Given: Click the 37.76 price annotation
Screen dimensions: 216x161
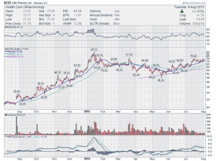Looking at the screenshot, I should (x=61, y=87).
